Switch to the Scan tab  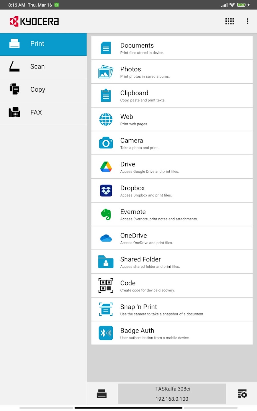tap(43, 67)
